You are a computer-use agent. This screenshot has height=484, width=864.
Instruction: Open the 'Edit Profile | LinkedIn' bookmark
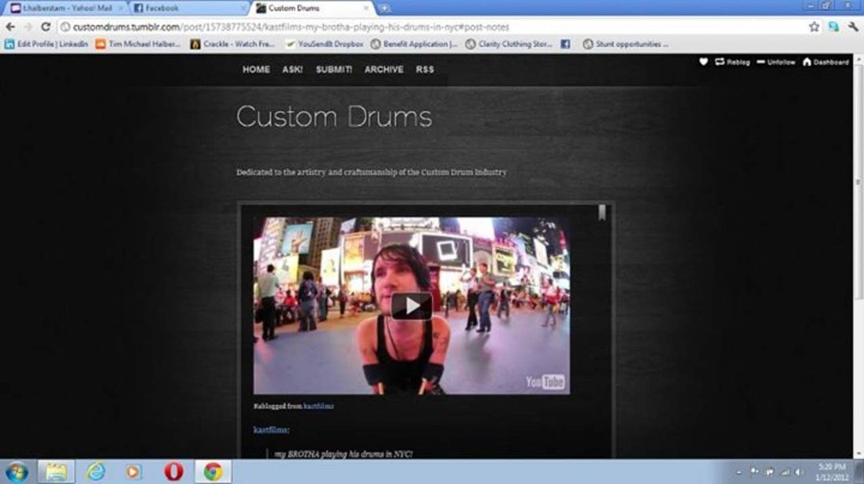point(46,44)
